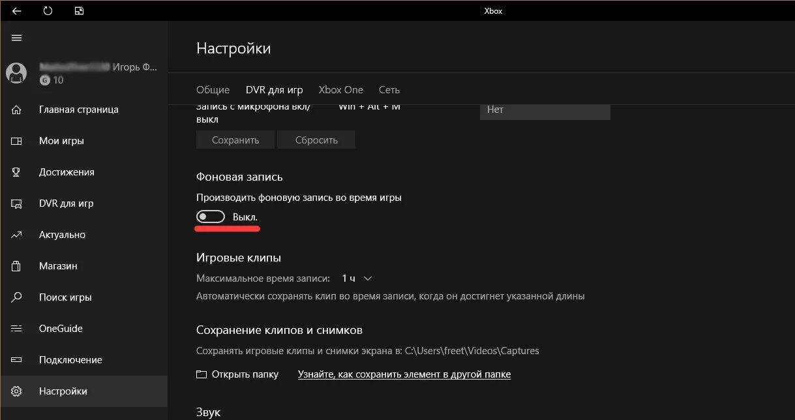Click the Connection console icon
Screen dimensions: 795x420
point(17,360)
